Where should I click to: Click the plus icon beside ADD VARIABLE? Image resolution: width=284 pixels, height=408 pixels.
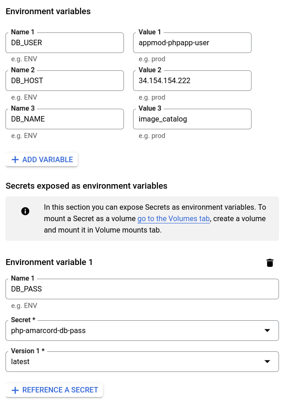click(x=15, y=159)
